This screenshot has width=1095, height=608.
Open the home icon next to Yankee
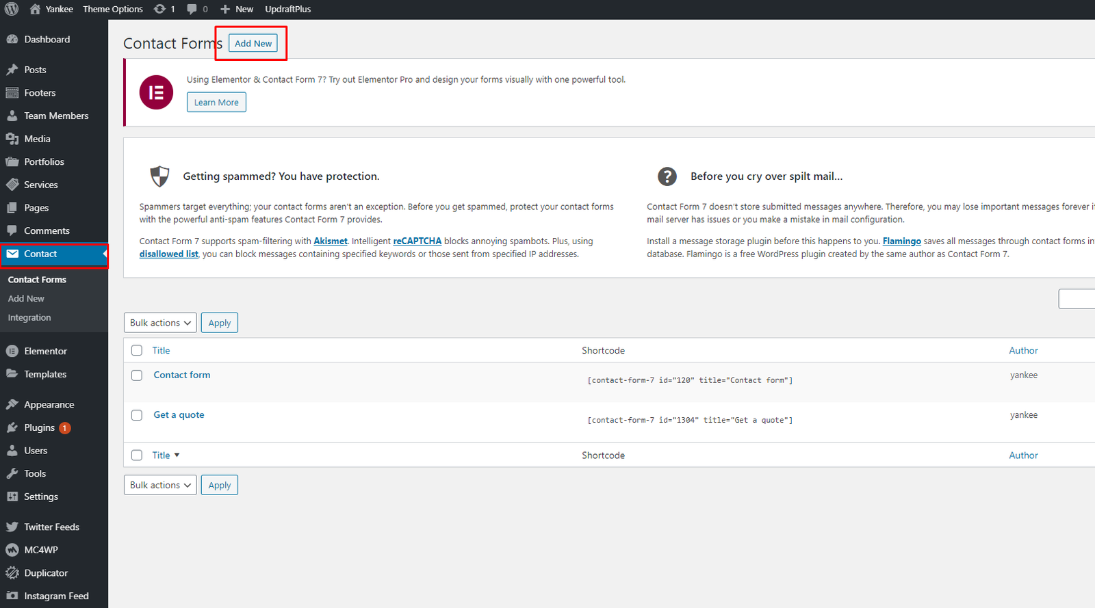[35, 9]
